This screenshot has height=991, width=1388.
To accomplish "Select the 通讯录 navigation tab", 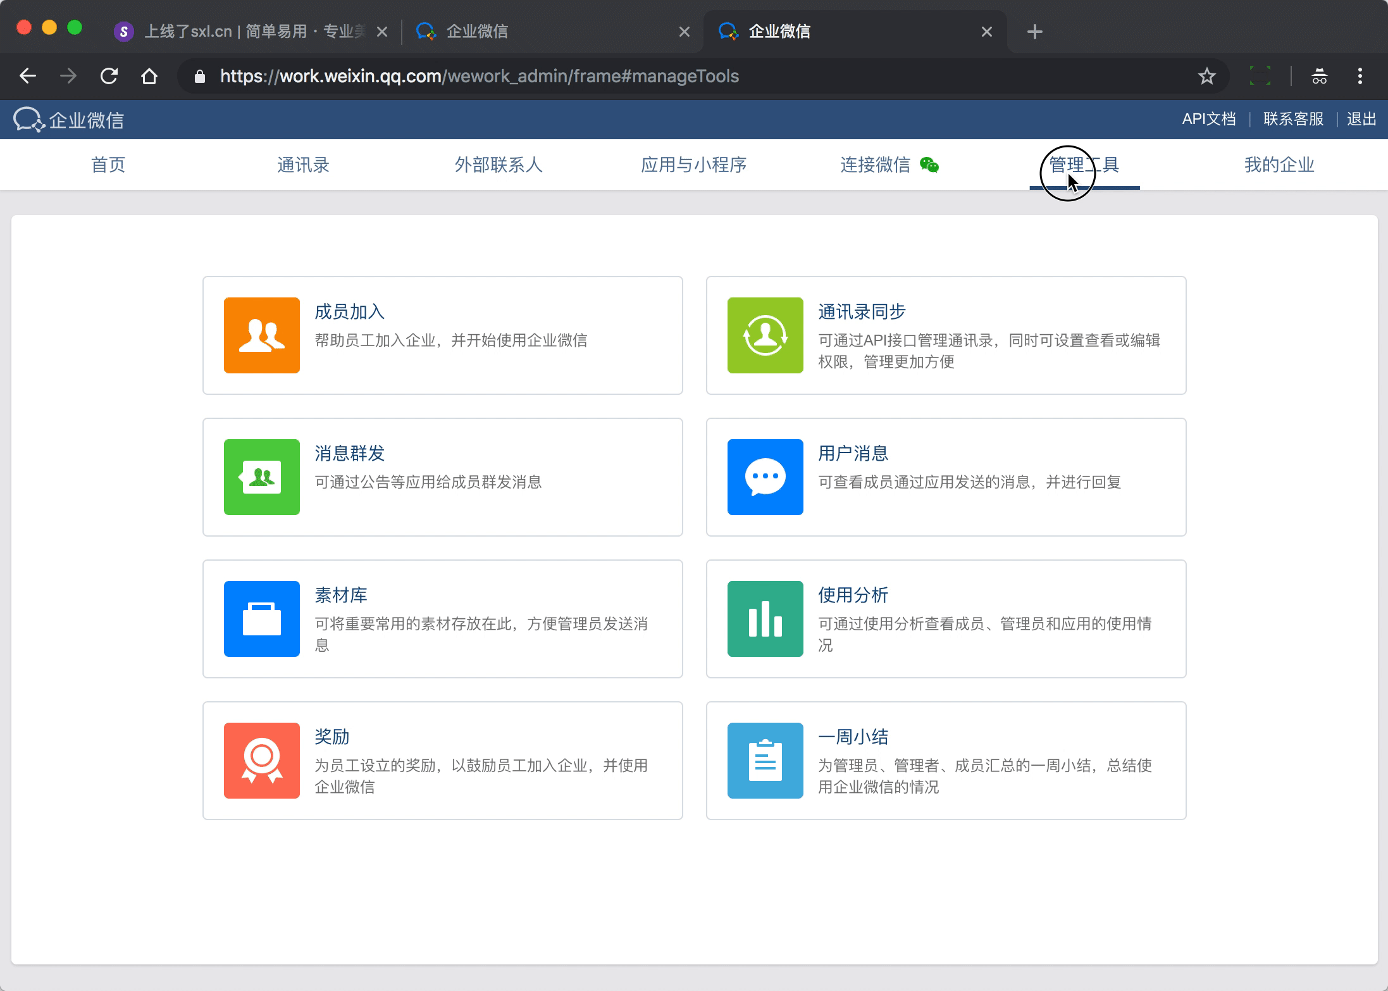I will [x=303, y=165].
